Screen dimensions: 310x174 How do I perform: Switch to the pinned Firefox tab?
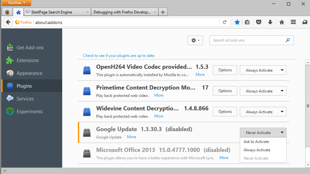pos(7,12)
